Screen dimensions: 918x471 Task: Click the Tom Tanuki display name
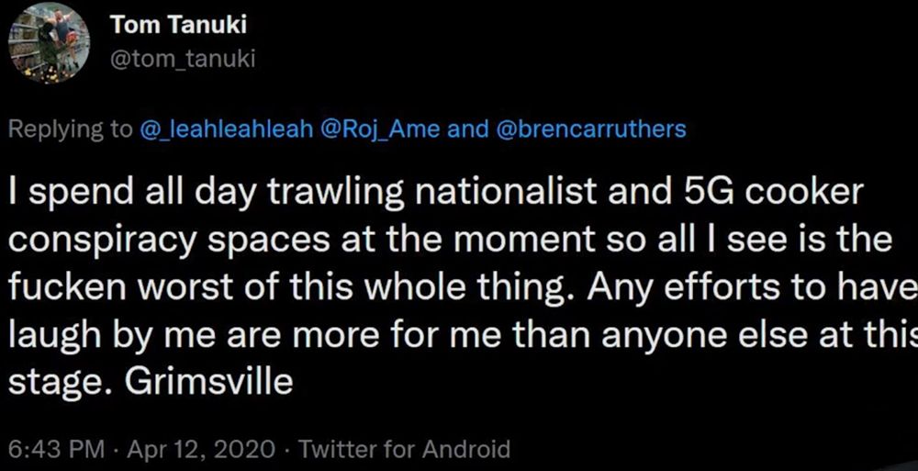178,25
